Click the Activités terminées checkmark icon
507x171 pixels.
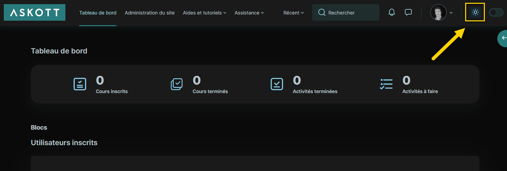(277, 84)
